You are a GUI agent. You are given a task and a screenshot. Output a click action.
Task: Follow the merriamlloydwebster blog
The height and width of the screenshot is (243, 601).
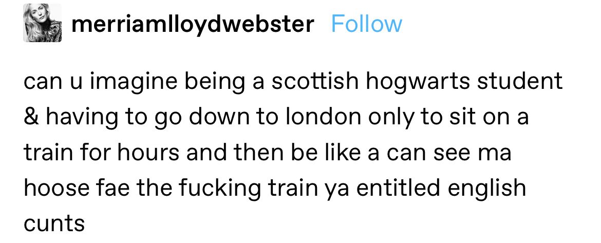[366, 24]
